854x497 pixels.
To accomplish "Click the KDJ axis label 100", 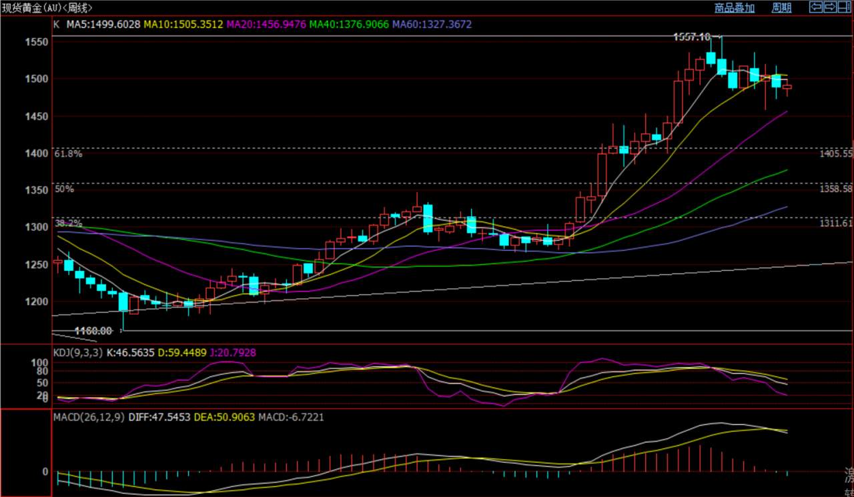I will pyautogui.click(x=39, y=362).
